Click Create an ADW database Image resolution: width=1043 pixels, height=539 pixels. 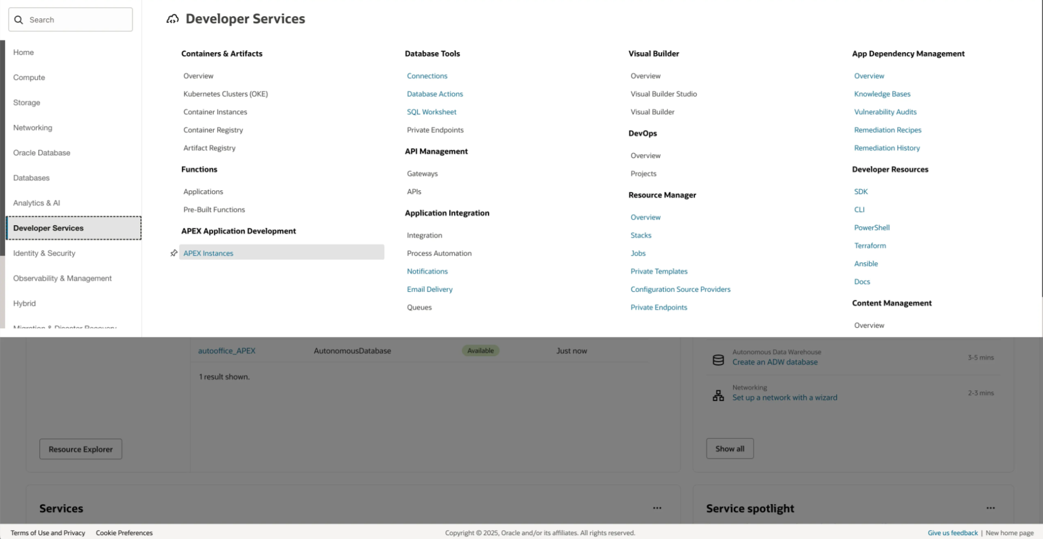tap(775, 362)
